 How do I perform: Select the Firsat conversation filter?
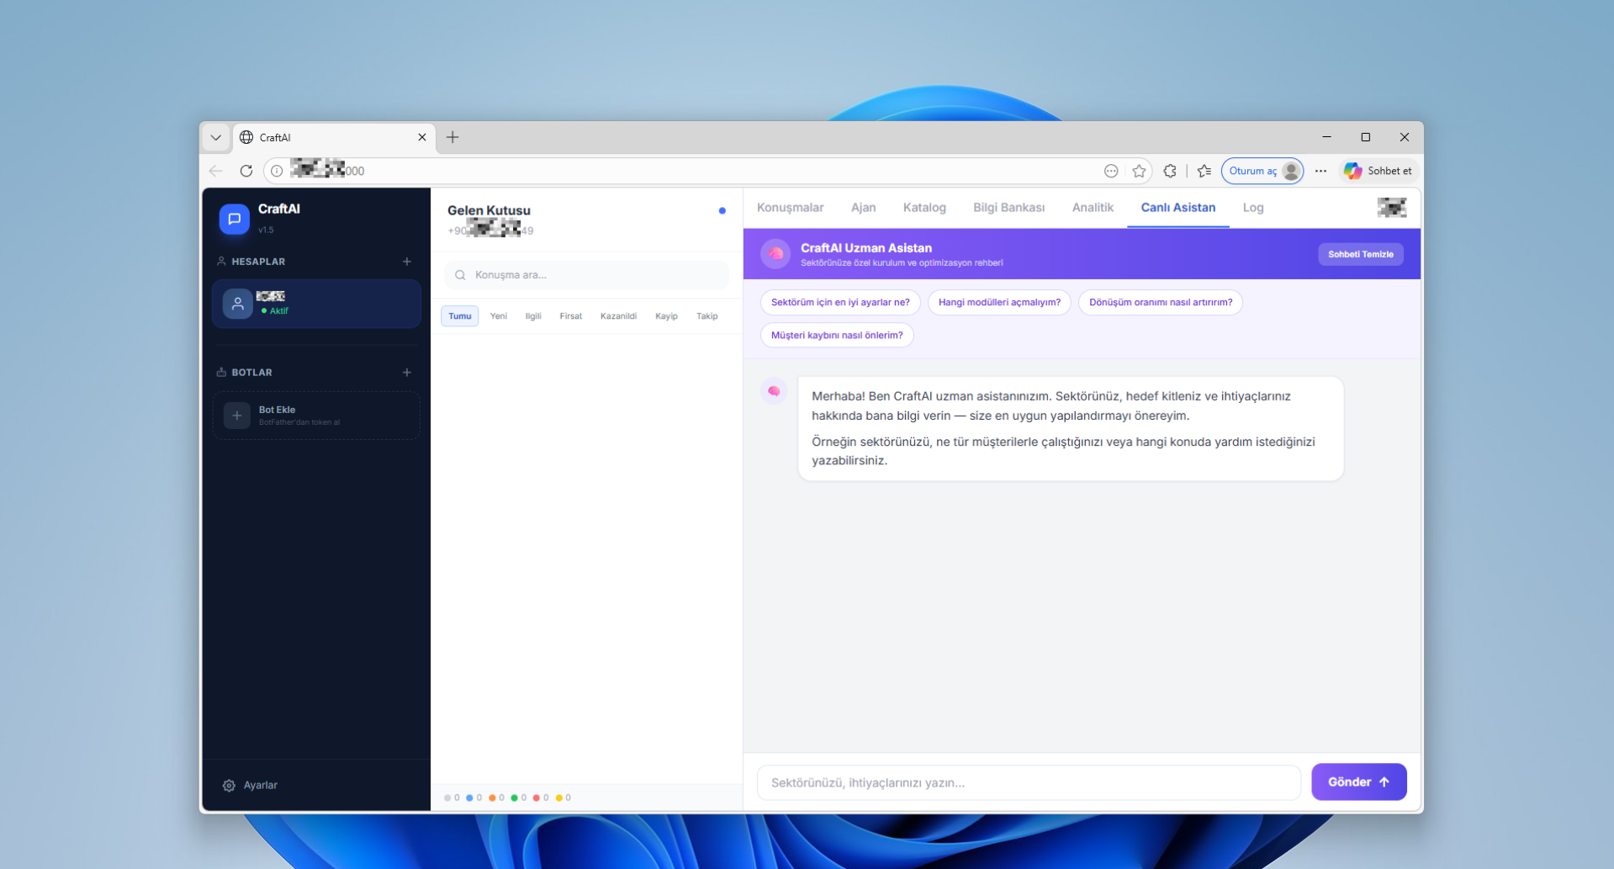pos(570,316)
